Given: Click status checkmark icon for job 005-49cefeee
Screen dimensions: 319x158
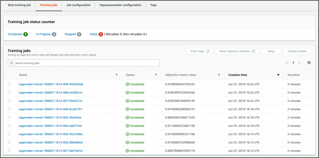Looking at the screenshot, I should coord(127,117).
